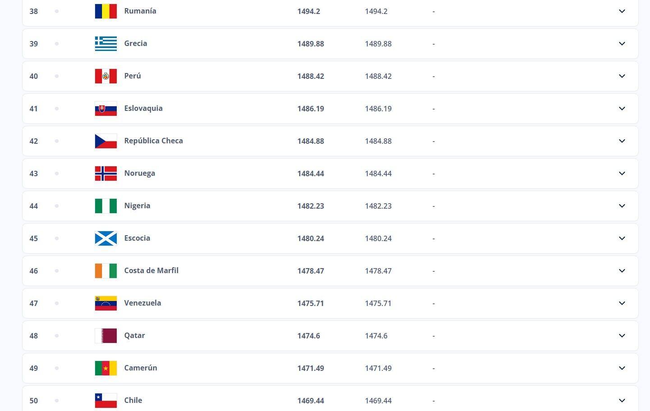Expand the Qatar ranking entry

coord(622,335)
